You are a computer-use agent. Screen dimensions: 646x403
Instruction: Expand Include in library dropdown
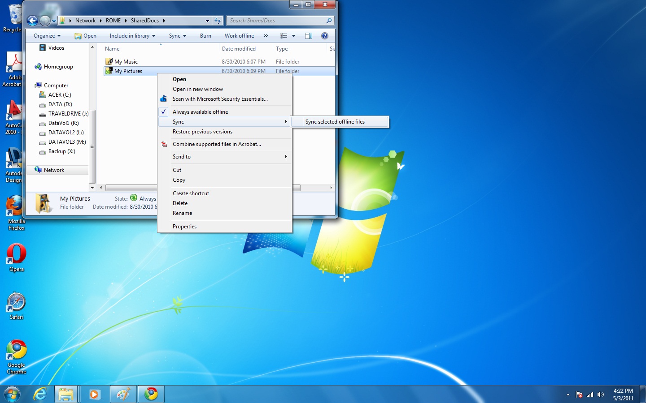pos(132,36)
